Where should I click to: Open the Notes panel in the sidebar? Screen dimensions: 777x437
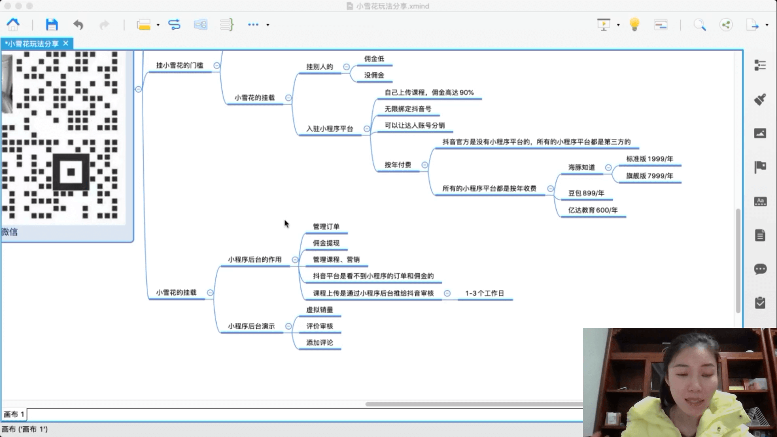(x=760, y=235)
